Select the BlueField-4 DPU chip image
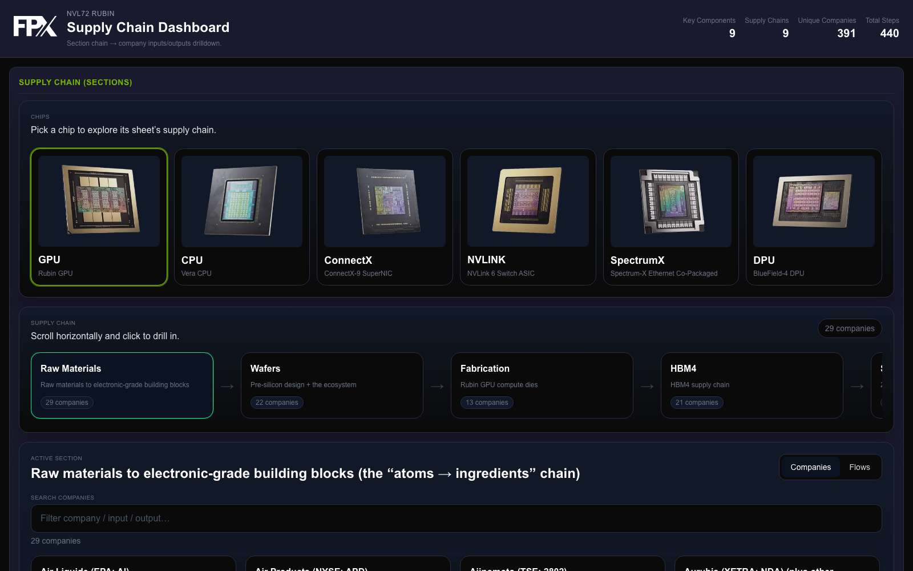The height and width of the screenshot is (571, 913). pyautogui.click(x=814, y=201)
